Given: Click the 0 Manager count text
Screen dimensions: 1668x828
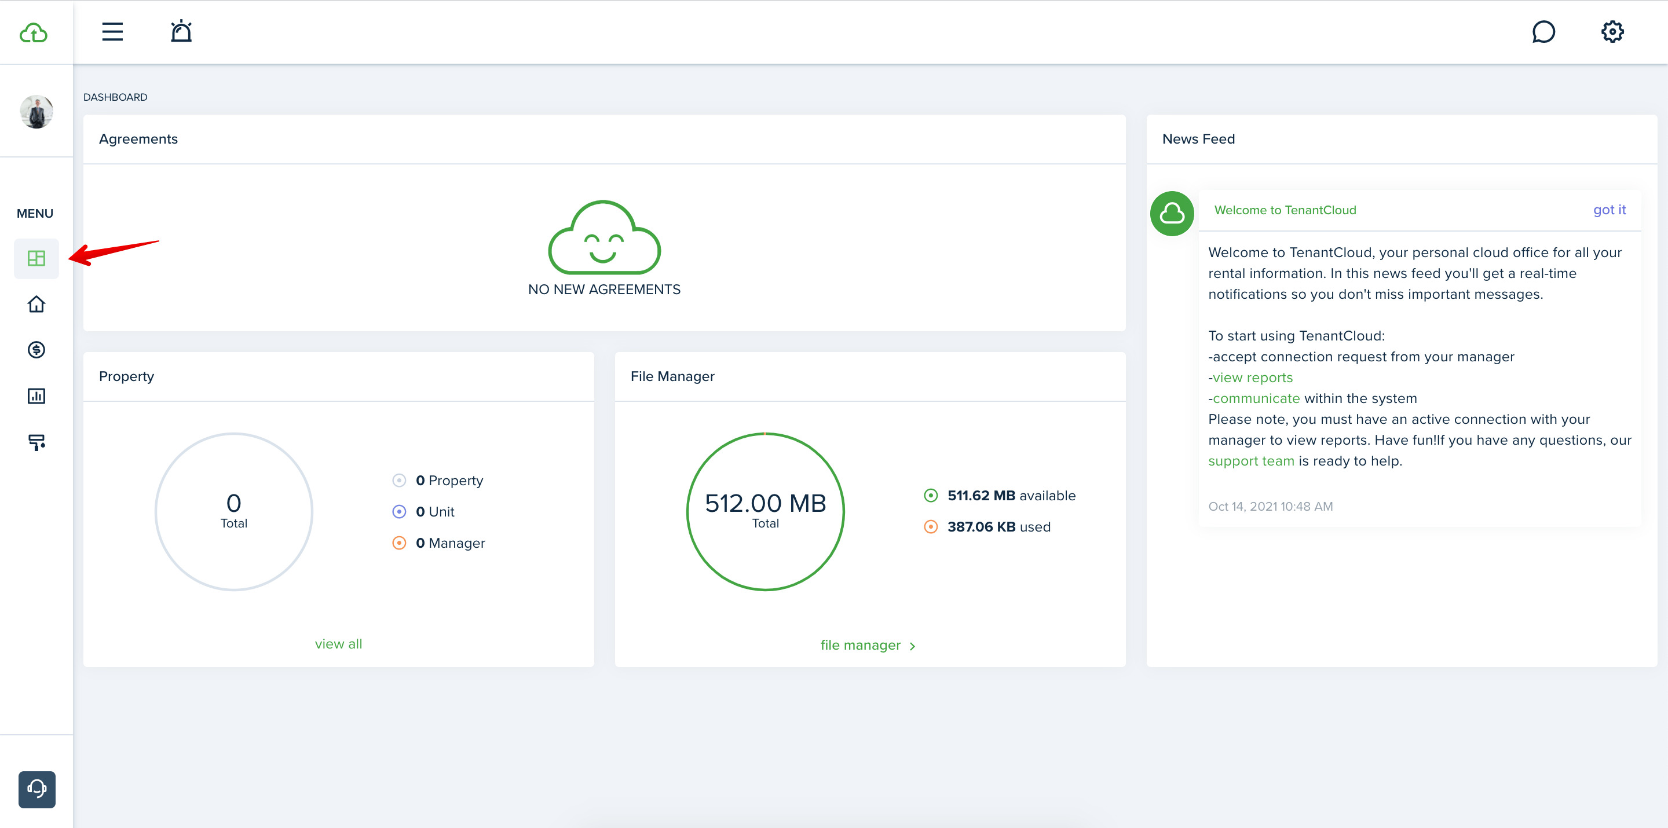Looking at the screenshot, I should coord(451,543).
